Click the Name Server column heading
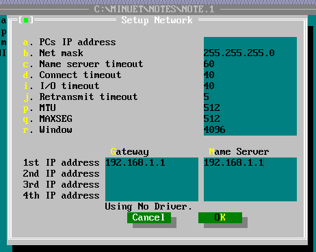 pos(239,152)
